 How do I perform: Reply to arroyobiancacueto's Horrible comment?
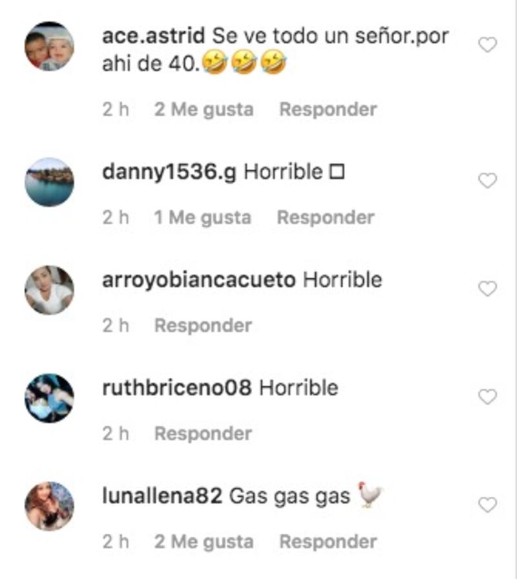click(203, 325)
